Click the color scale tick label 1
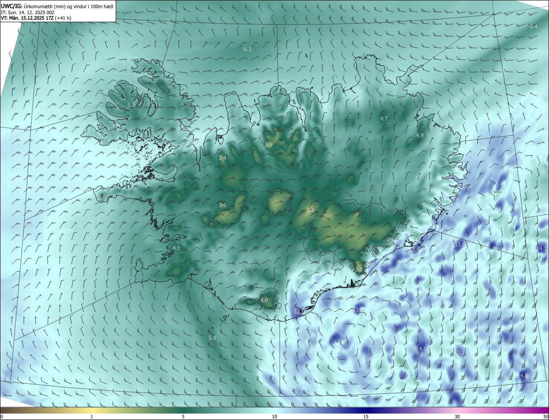 (92, 417)
